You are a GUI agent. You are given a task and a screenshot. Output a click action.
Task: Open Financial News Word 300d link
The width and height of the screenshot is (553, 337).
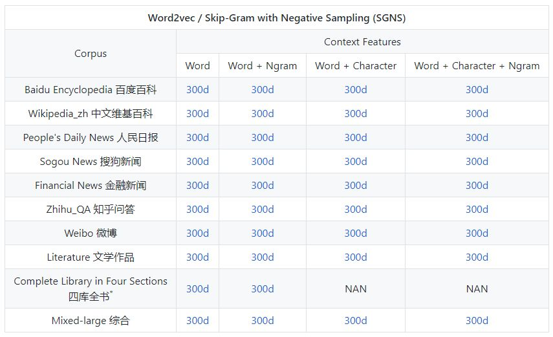point(197,186)
